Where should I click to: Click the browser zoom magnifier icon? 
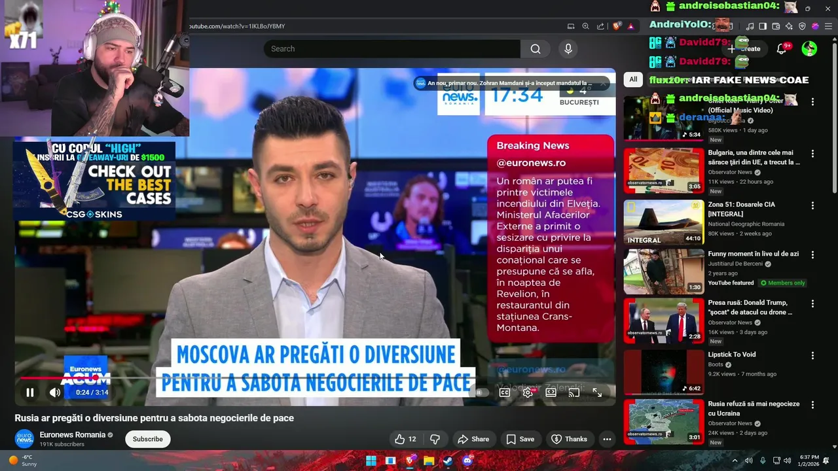click(586, 26)
